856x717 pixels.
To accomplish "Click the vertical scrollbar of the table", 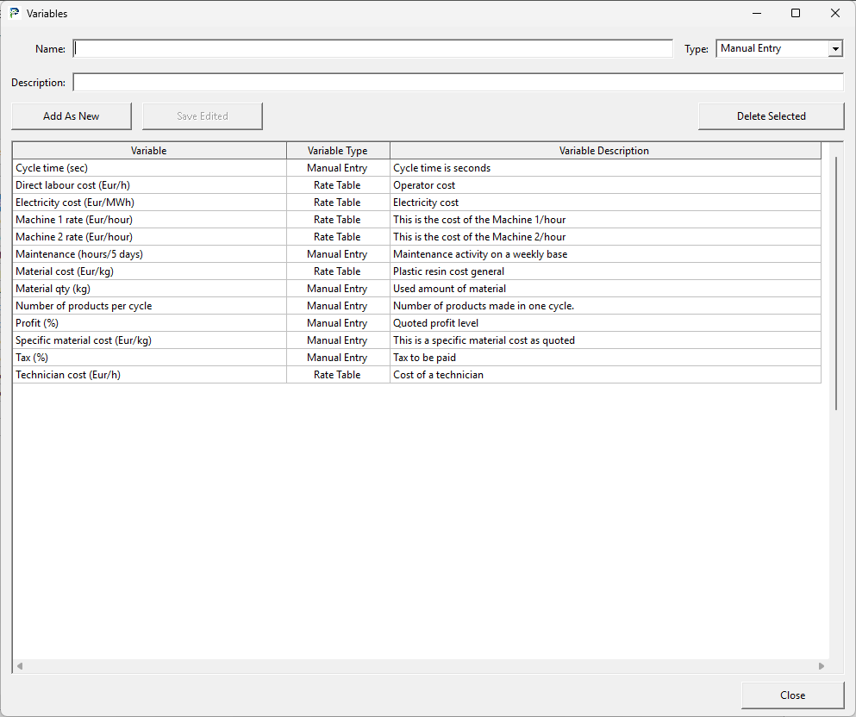I will 835,284.
